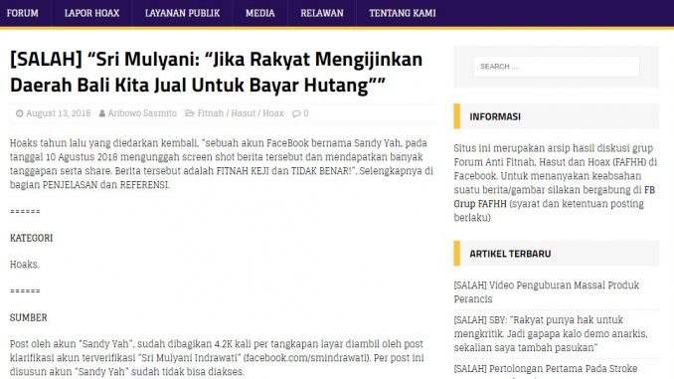Click the KATEGORI section label
The height and width of the screenshot is (379, 674).
(x=32, y=239)
